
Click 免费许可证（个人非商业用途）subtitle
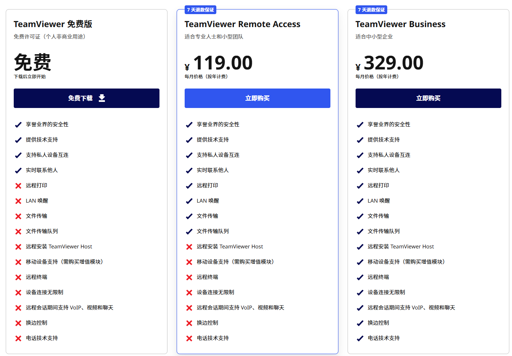click(51, 37)
